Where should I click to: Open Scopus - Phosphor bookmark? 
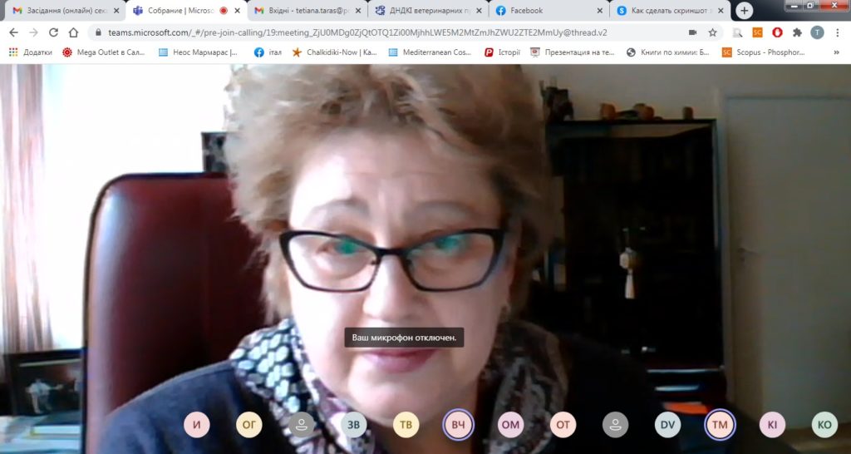[x=763, y=52]
